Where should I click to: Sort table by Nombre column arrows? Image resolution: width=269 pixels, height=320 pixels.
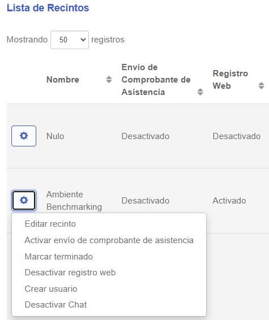[109, 80]
